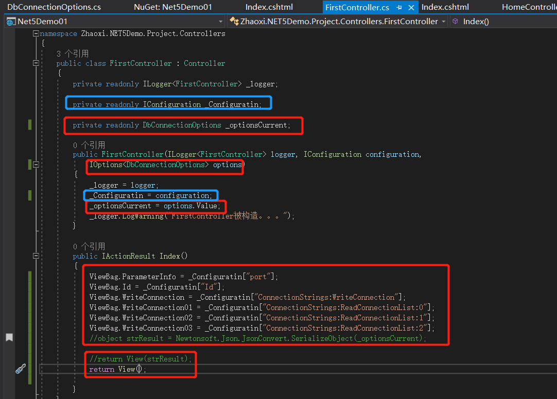Close the FirstController.cs tab
Viewport: 557px width, 399px height.
[411, 8]
